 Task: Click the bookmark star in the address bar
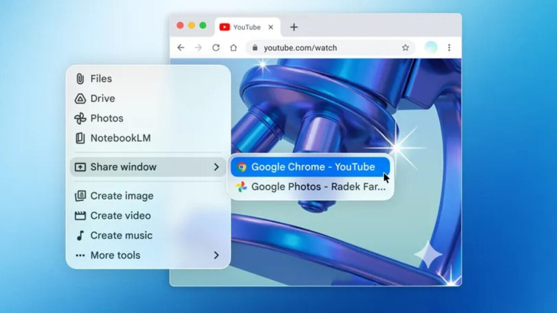[405, 47]
